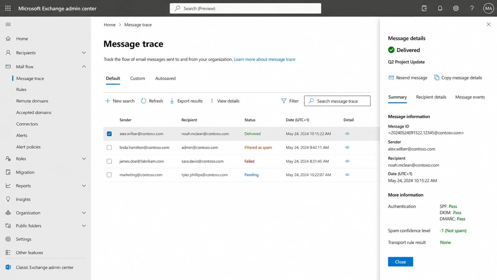Select the Default tab
The height and width of the screenshot is (280, 497).
click(113, 78)
